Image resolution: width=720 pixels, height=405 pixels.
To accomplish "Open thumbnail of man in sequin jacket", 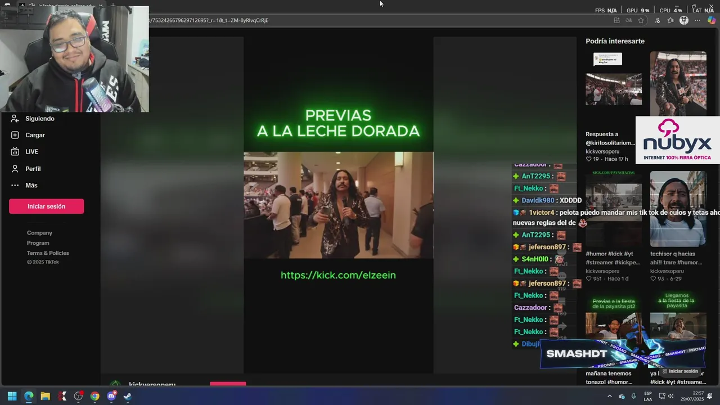I will (678, 84).
